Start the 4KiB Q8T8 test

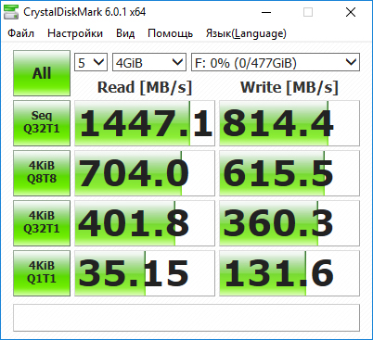tap(42, 173)
